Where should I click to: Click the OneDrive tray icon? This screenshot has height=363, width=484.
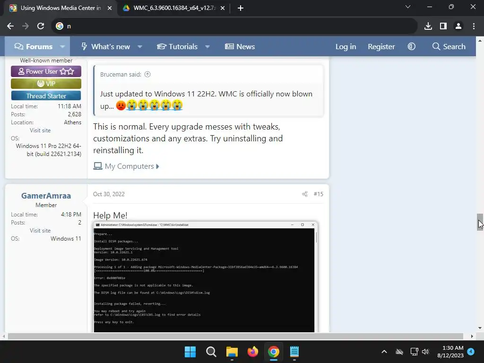point(399,352)
